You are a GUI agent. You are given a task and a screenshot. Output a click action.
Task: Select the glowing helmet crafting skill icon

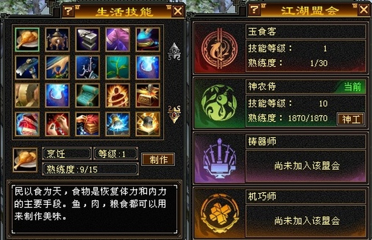[148, 124]
